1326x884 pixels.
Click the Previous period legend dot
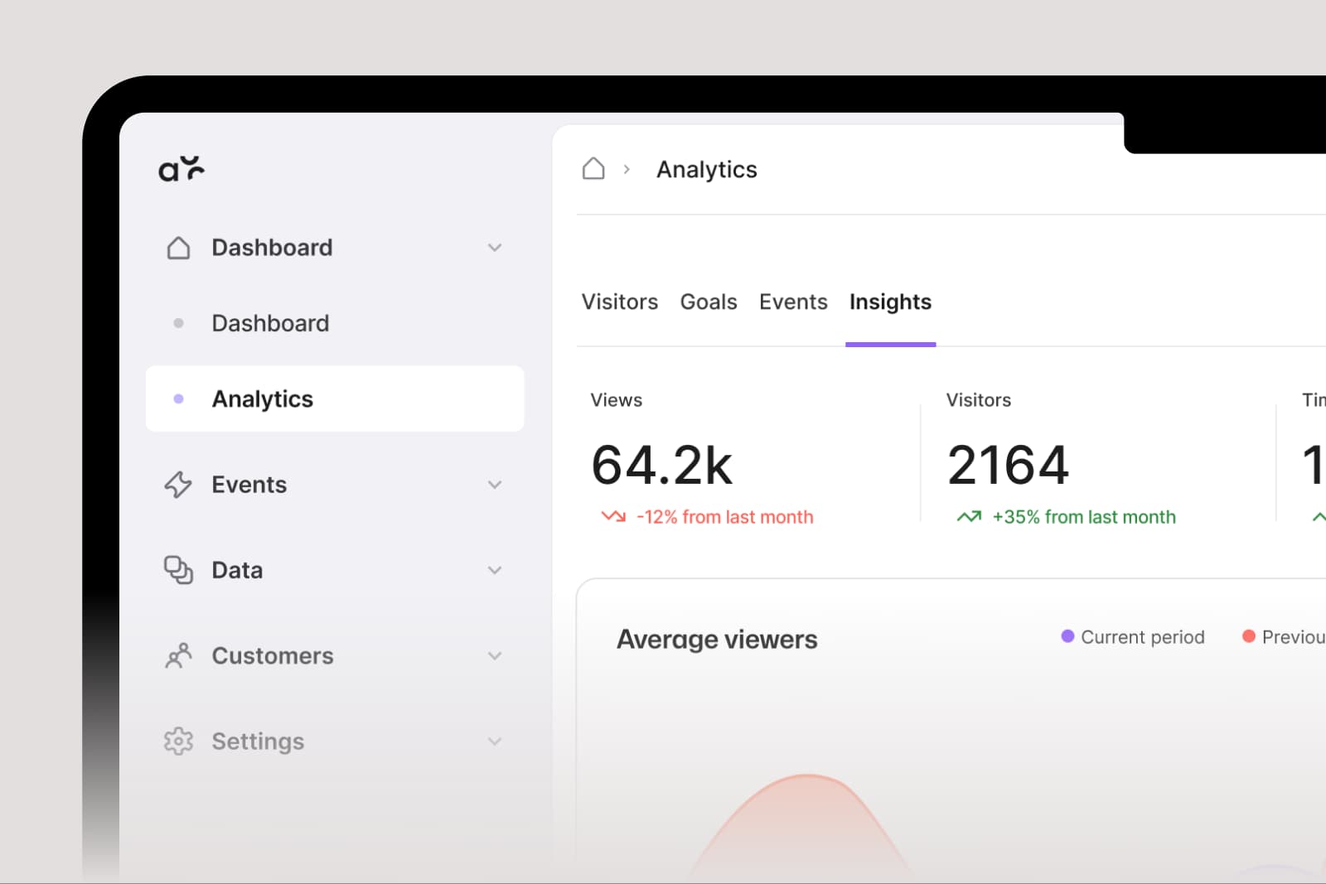pos(1249,636)
